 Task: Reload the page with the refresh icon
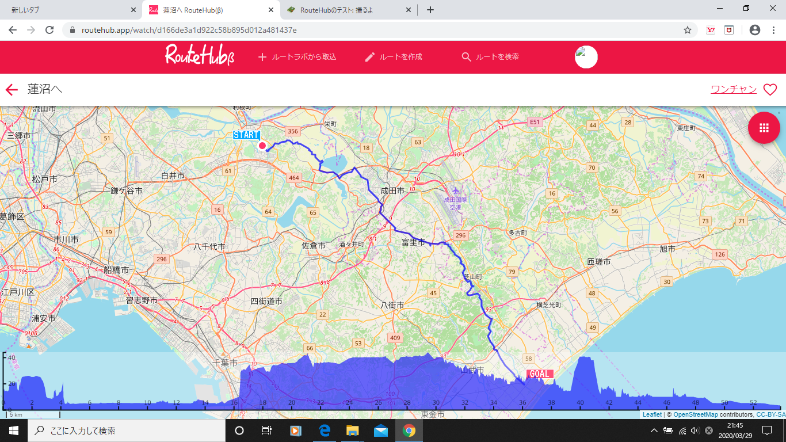coord(49,30)
